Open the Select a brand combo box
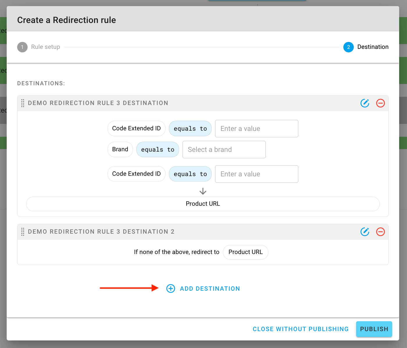Screen dimensions: 407x348 [224, 150]
